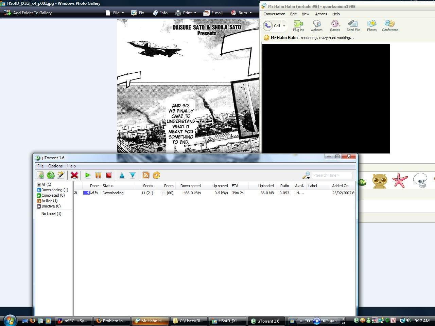Image resolution: width=435 pixels, height=326 pixels.
Task: Switch to the 'Problem lo...' Firefox taskbar button
Action: pyautogui.click(x=112, y=321)
